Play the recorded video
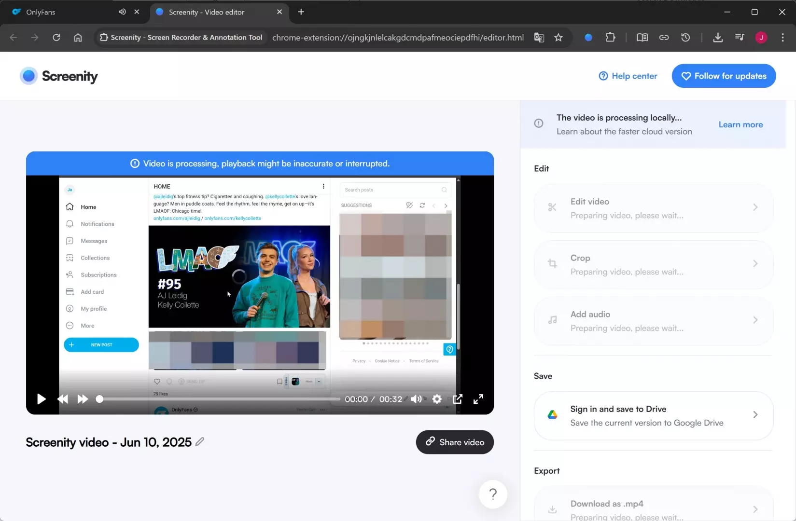Viewport: 796px width, 521px height. tap(42, 399)
